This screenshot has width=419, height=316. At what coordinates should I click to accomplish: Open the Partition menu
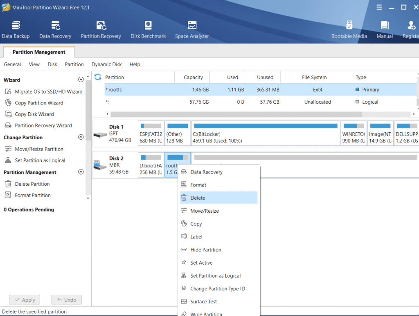[74, 64]
